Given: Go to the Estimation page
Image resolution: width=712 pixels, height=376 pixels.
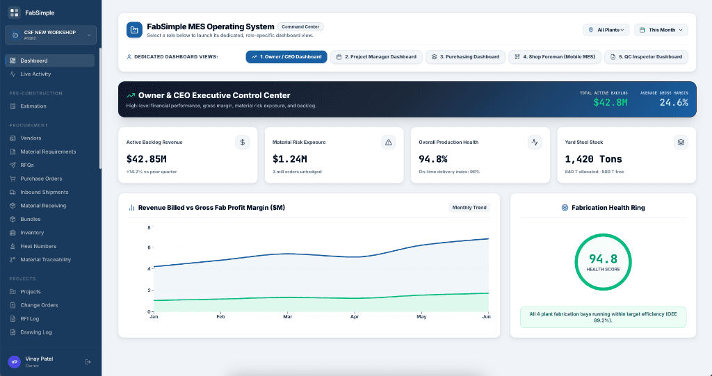Looking at the screenshot, I should pos(50,106).
